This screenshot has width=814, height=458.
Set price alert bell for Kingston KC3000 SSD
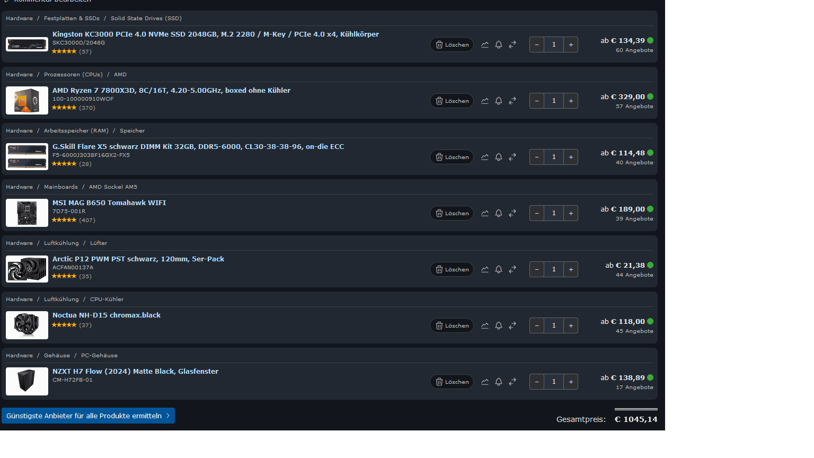coord(499,45)
